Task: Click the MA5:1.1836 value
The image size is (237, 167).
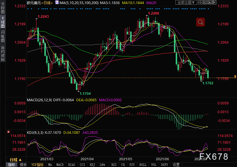Action: 110,3
